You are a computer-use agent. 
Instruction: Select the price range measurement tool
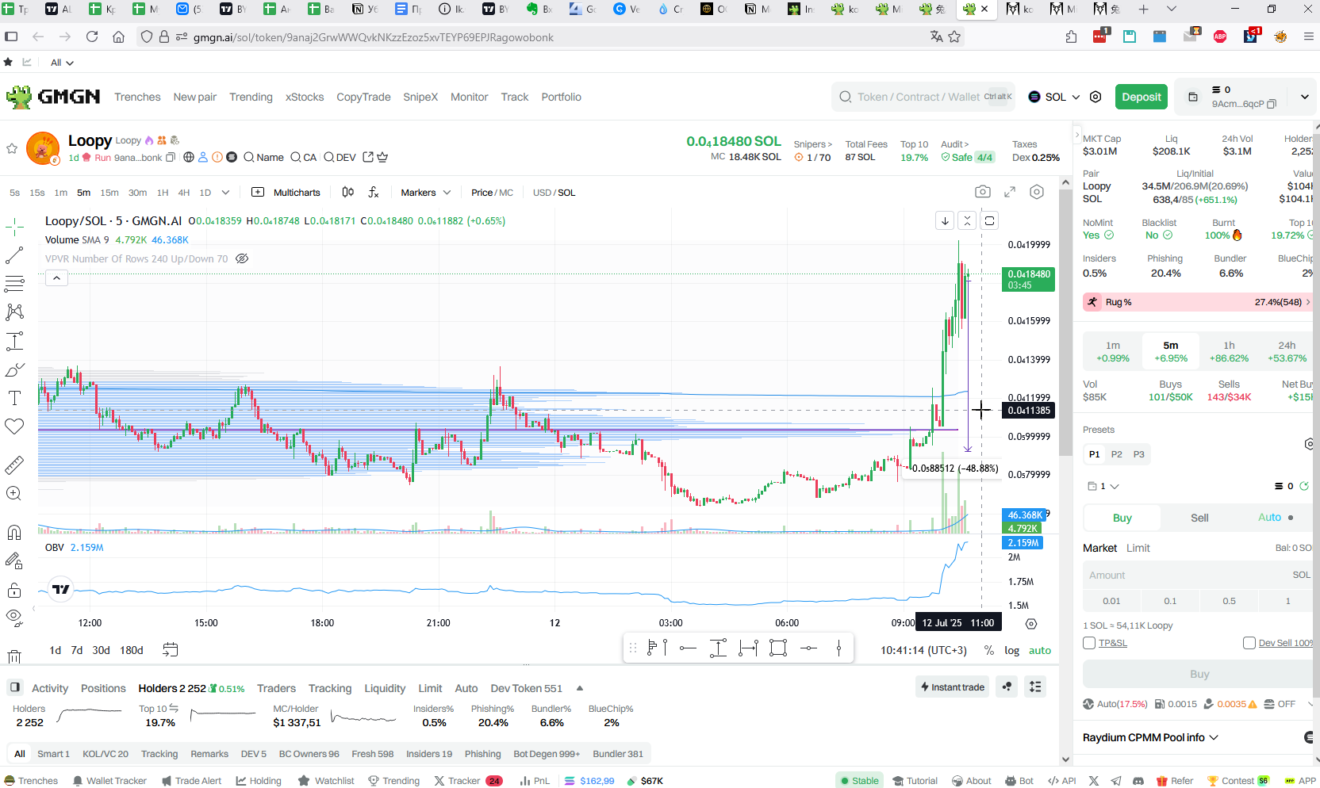14,341
